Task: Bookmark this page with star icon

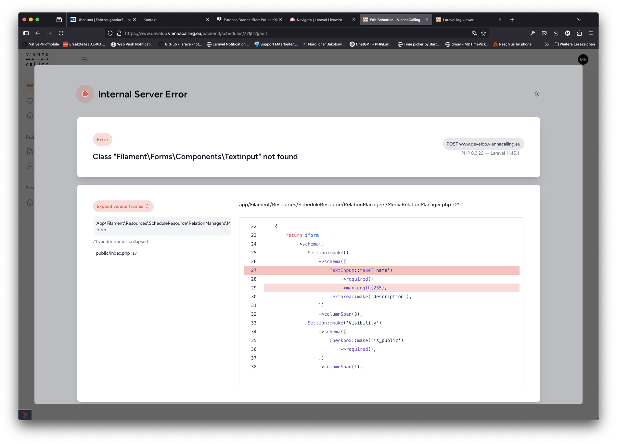Action: point(483,33)
